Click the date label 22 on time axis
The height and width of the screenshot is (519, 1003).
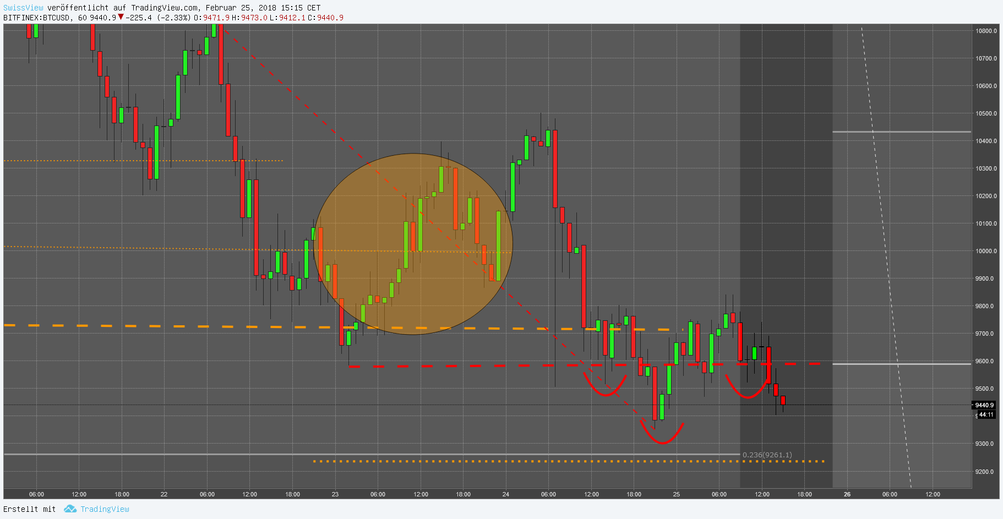coord(163,494)
